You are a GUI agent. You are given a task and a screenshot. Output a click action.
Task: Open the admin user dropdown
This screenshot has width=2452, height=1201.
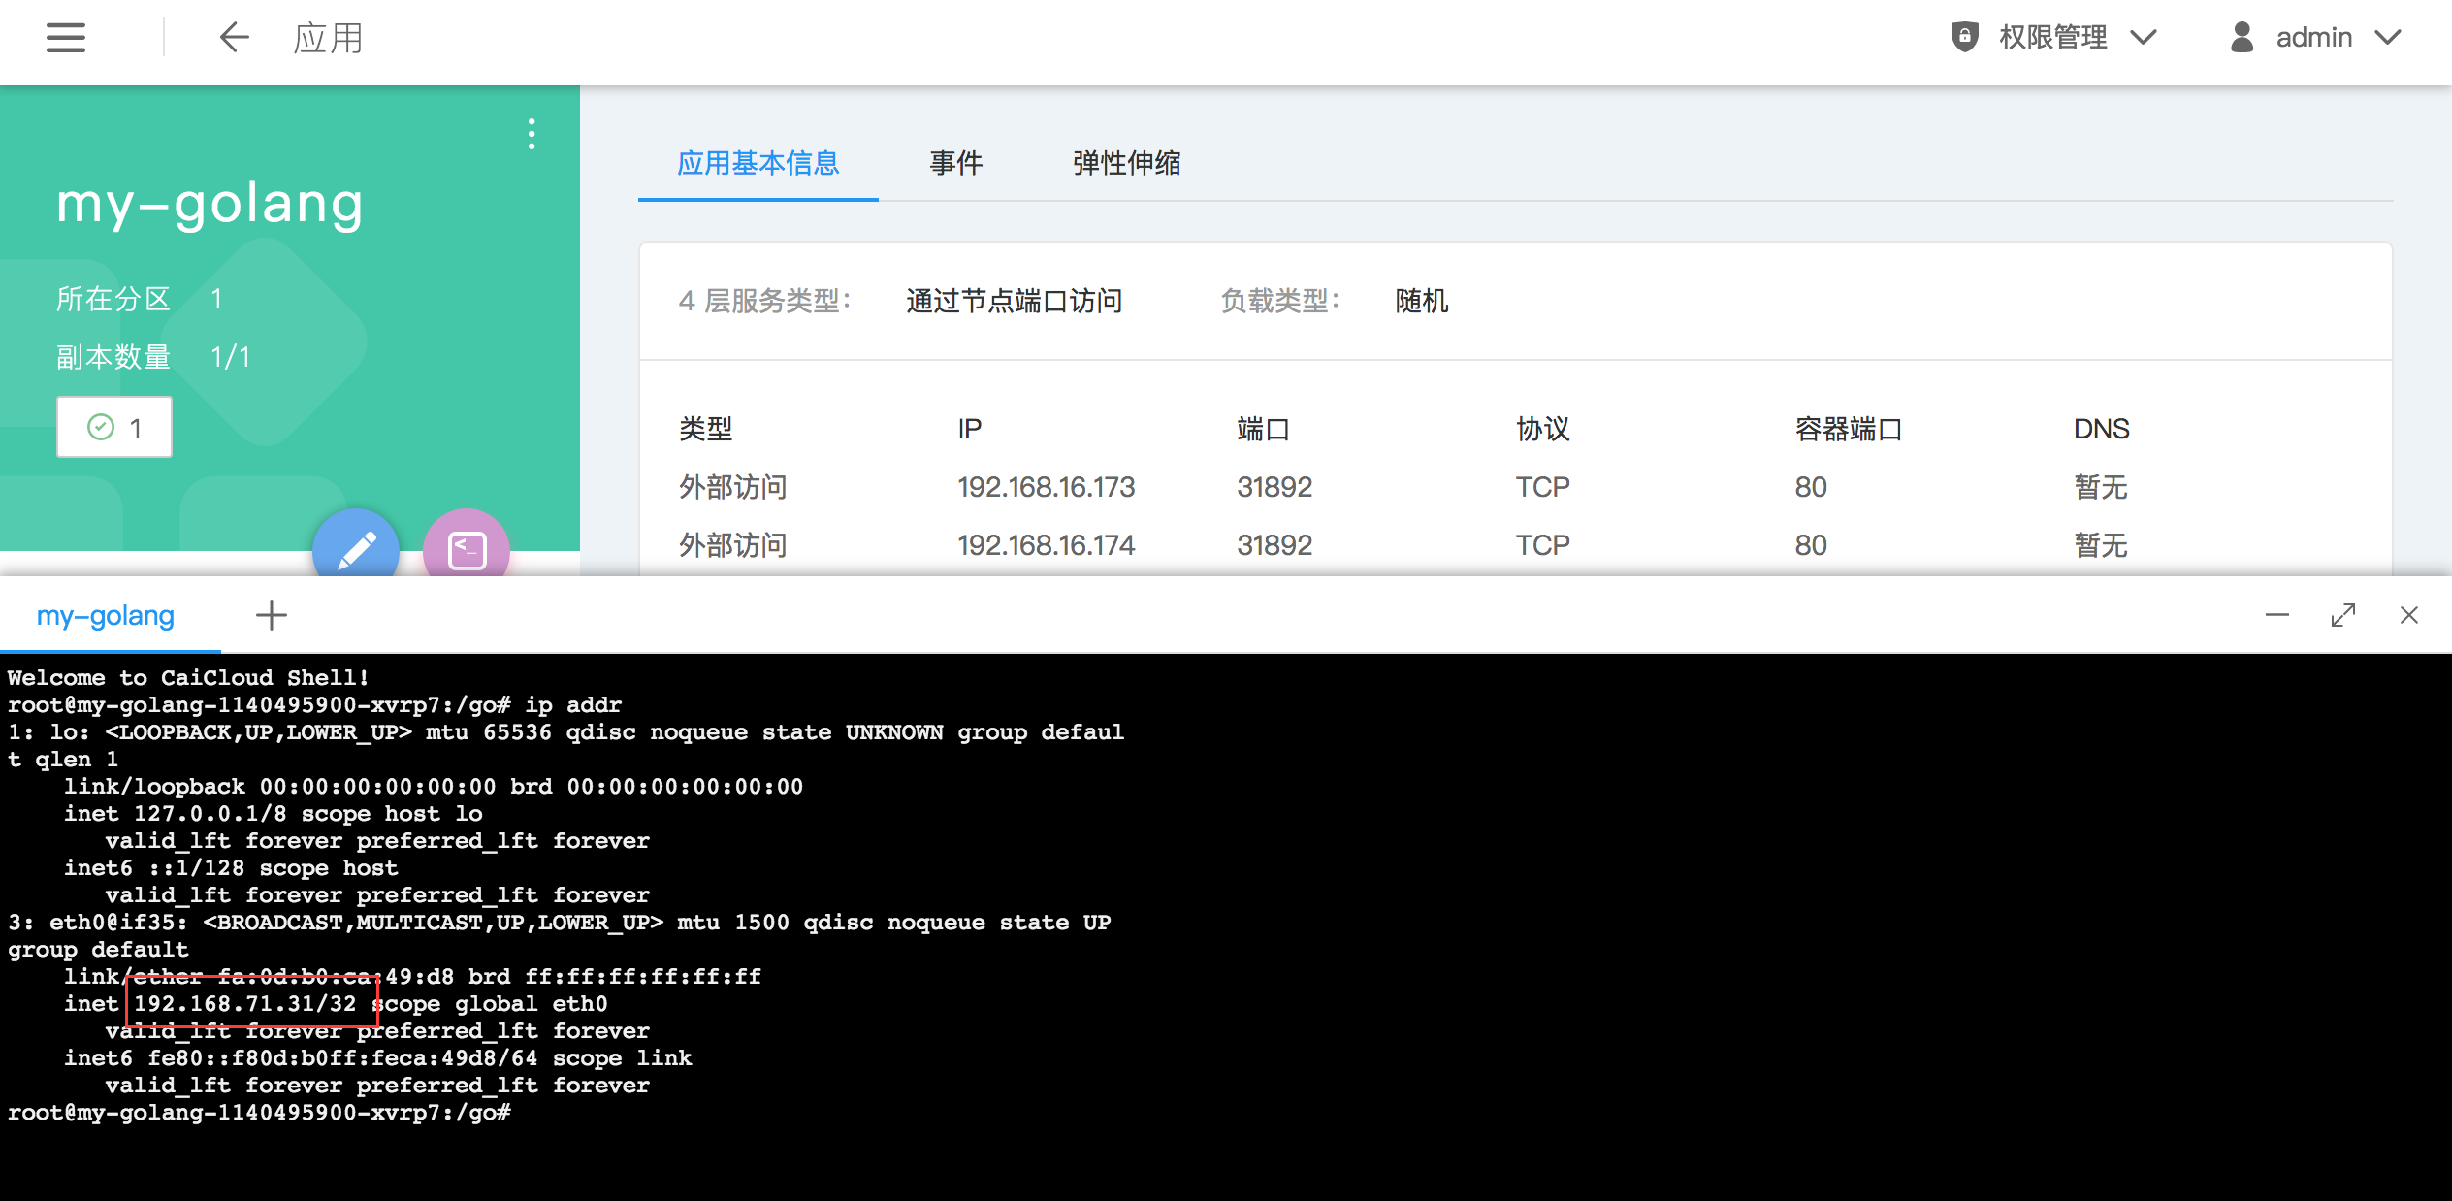(2388, 37)
